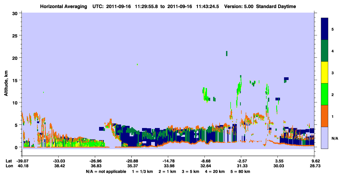349x179 pixels.
Task: Click the longitude value 35.37
Action: pos(133,166)
